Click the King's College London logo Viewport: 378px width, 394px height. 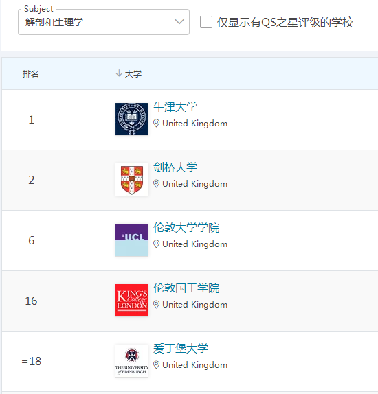coord(132,300)
